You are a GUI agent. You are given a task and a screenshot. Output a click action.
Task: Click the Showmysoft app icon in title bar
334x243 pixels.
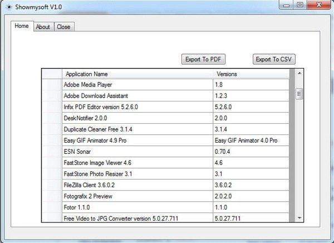pyautogui.click(x=6, y=6)
